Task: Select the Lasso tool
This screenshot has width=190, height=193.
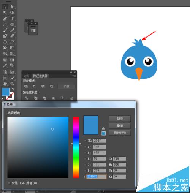Action: click(x=12, y=13)
